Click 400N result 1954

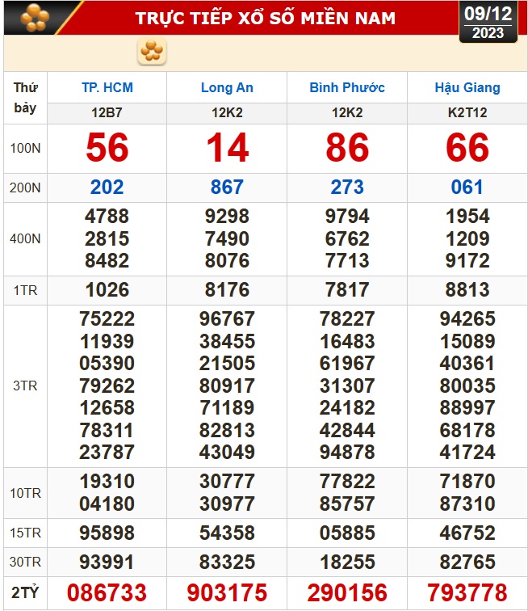[x=467, y=217]
